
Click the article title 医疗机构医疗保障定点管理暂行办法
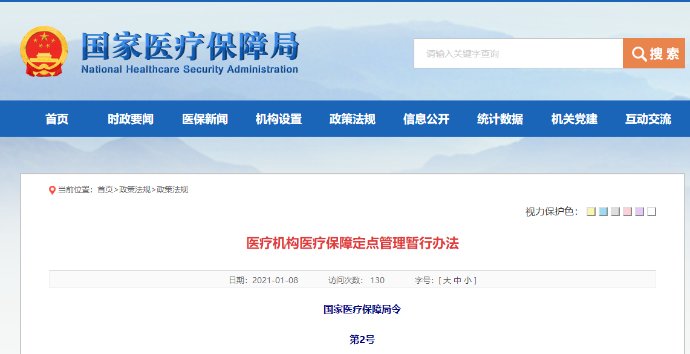click(x=353, y=243)
